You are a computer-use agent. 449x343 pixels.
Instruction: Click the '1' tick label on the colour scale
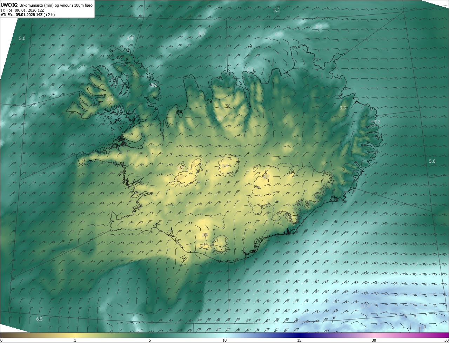coord(75,340)
